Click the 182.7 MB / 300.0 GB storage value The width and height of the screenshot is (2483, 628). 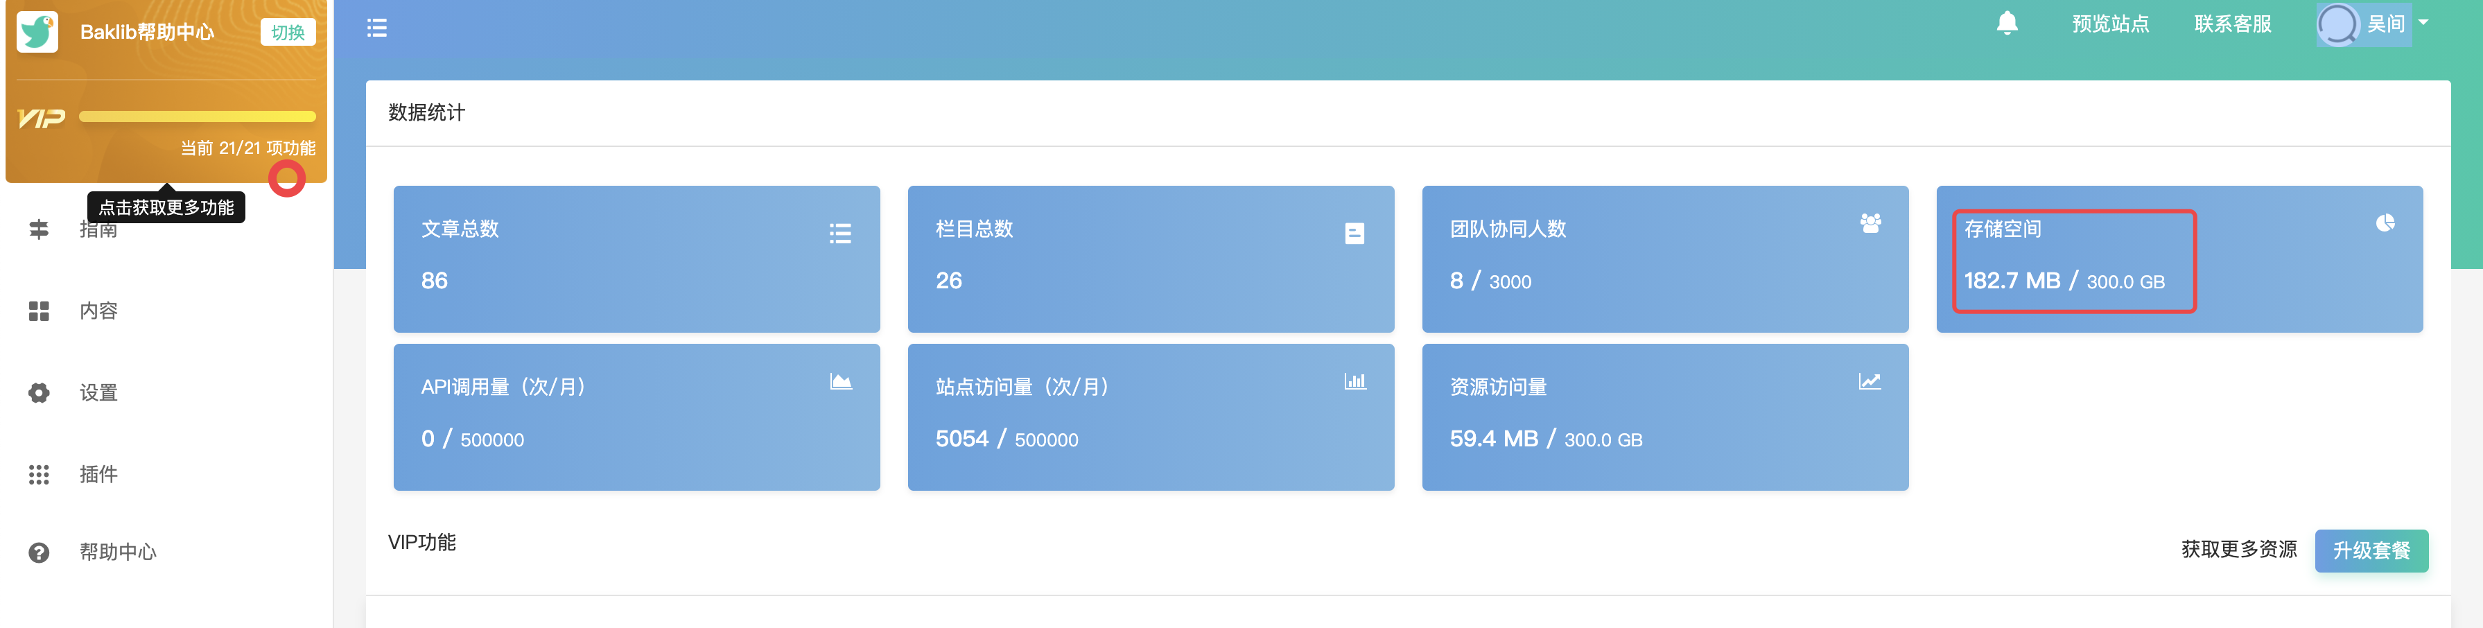click(x=2064, y=281)
